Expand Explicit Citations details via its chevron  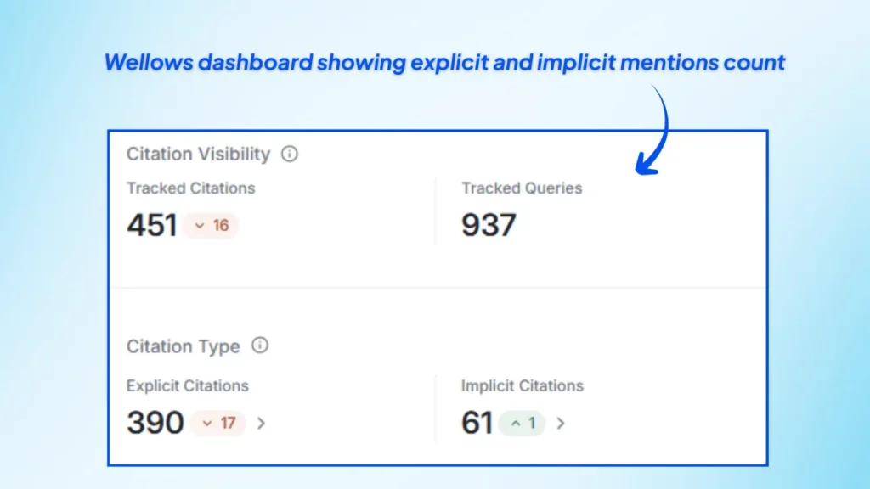[261, 423]
